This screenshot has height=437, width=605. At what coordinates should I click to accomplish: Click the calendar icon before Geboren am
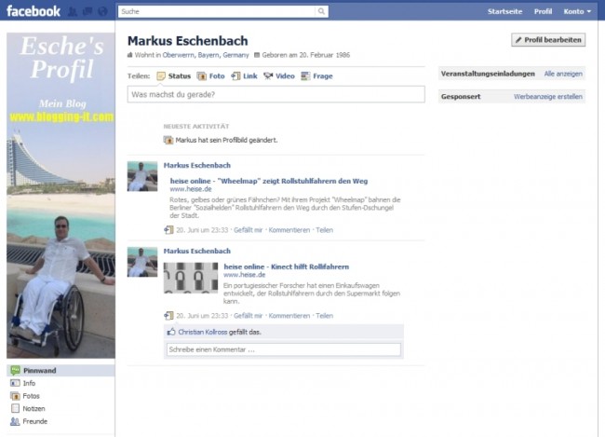point(257,55)
